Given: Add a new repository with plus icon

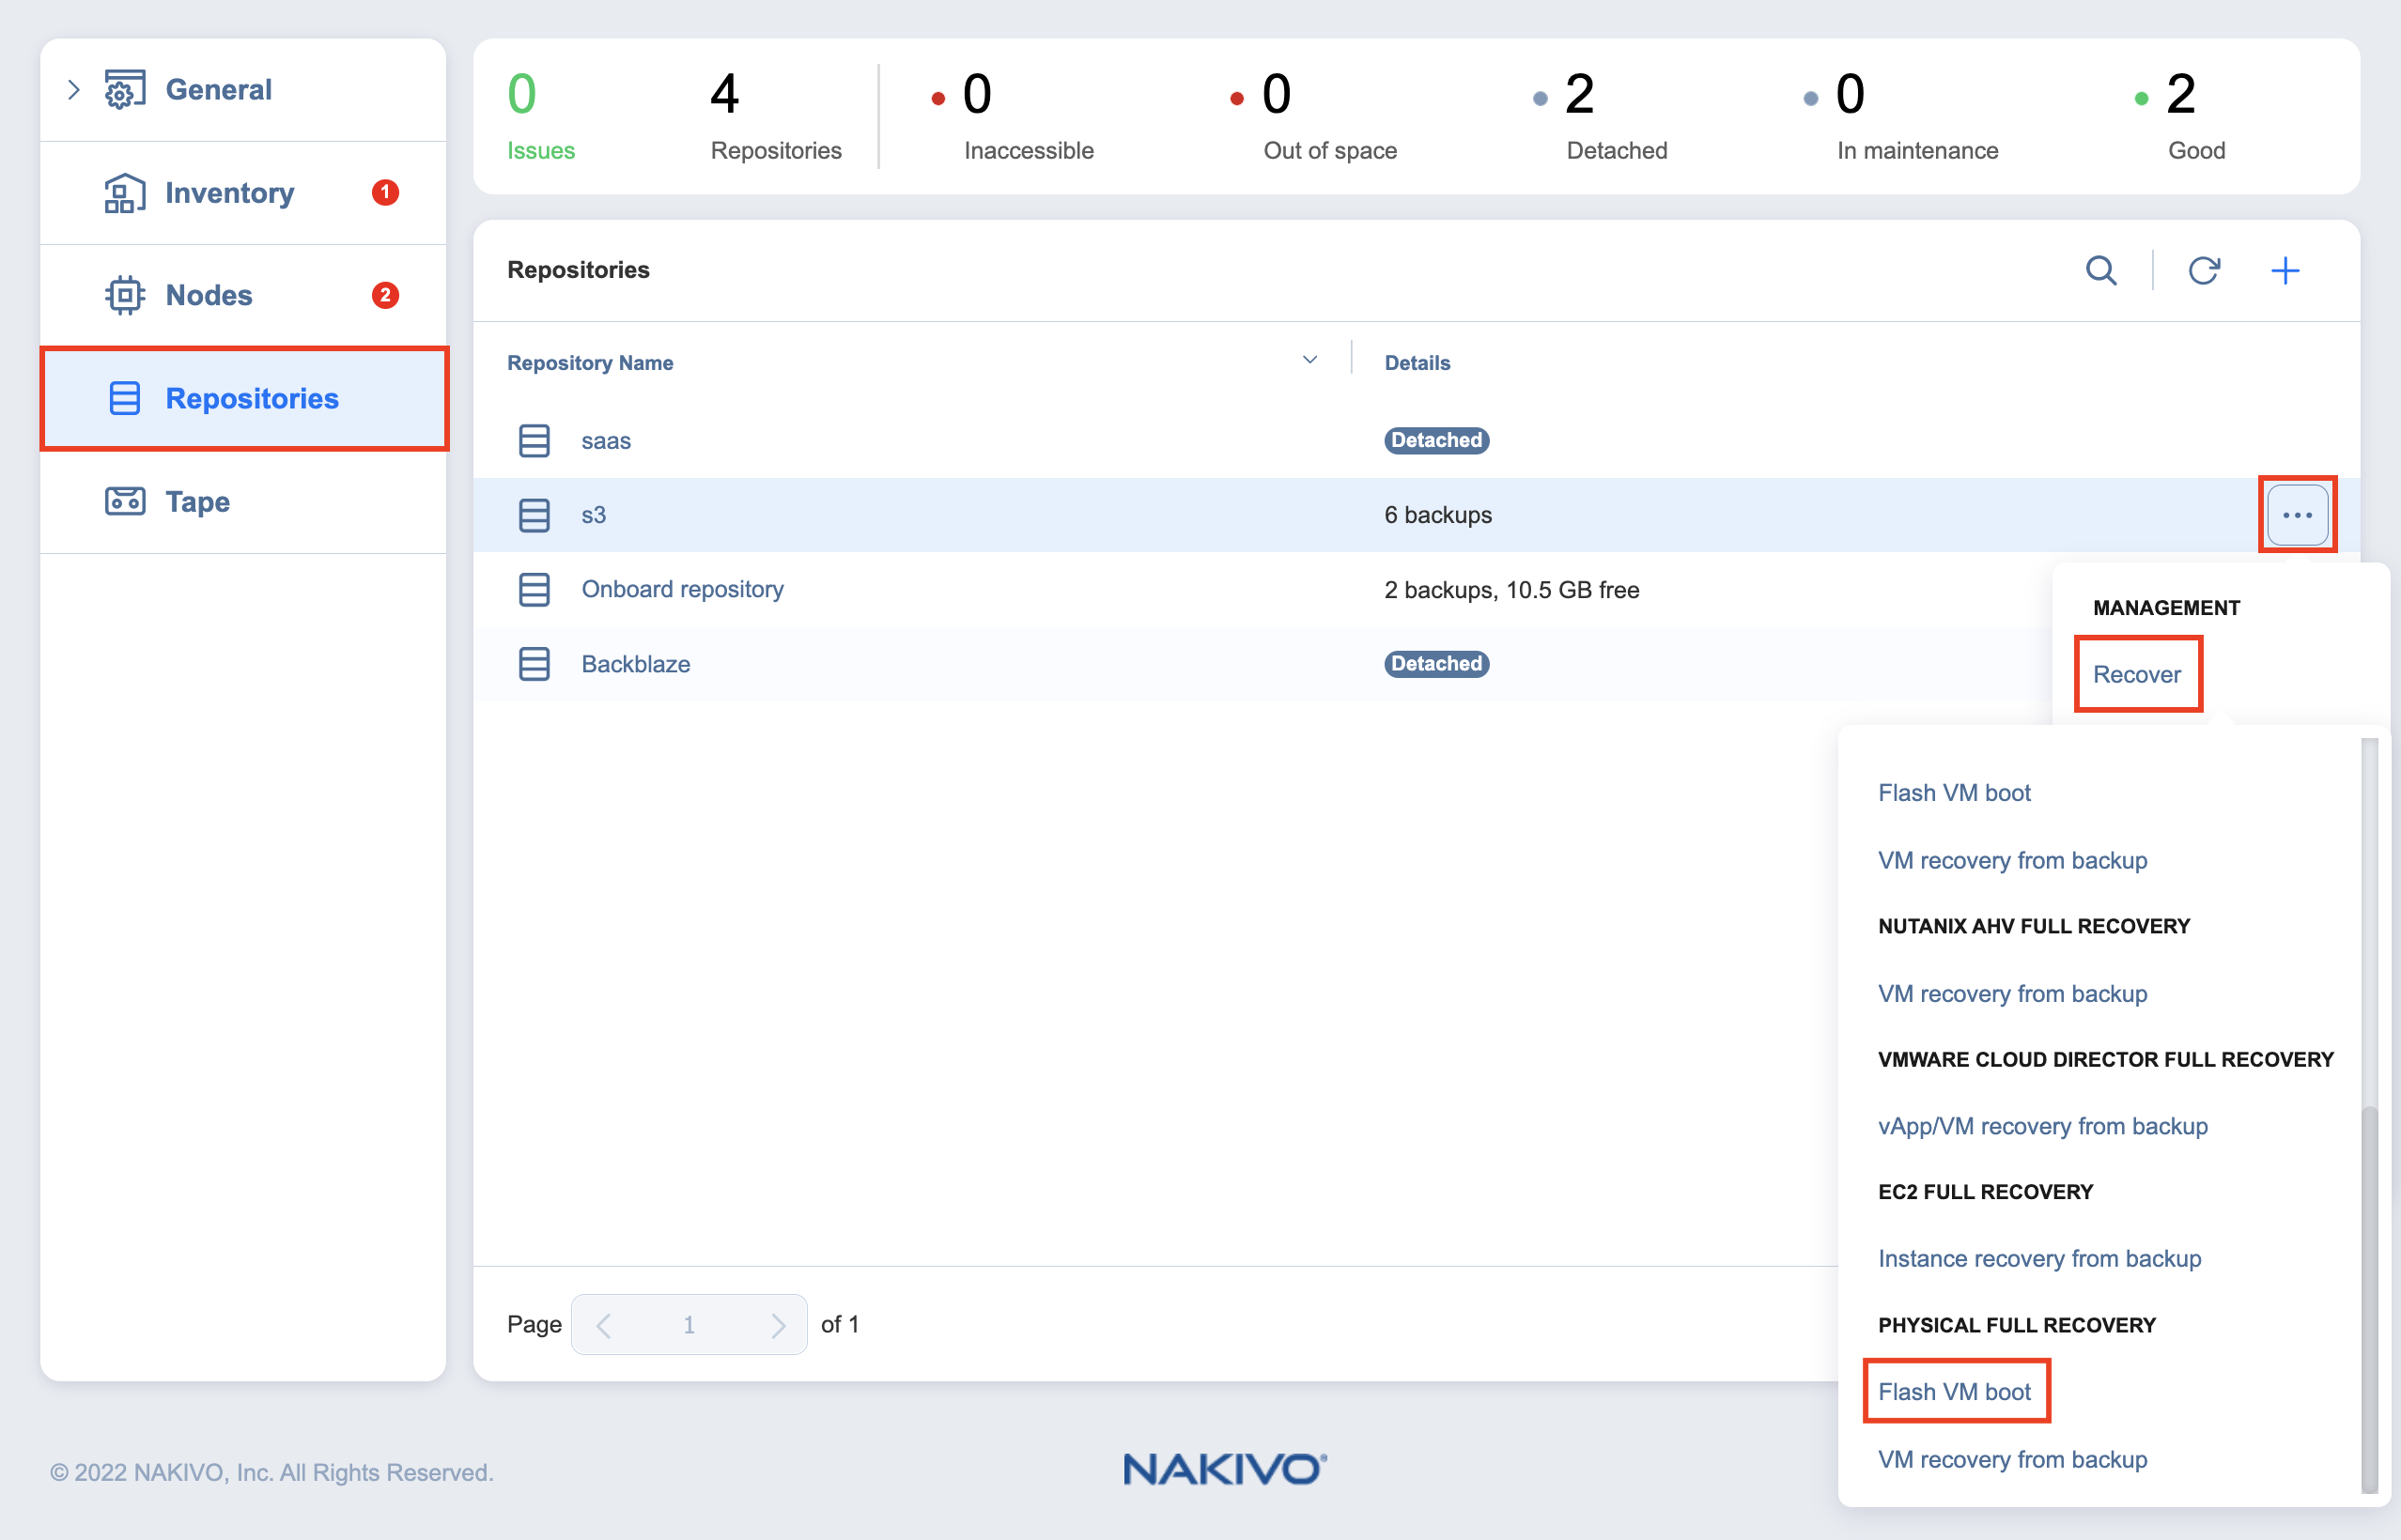Looking at the screenshot, I should pyautogui.click(x=2286, y=270).
